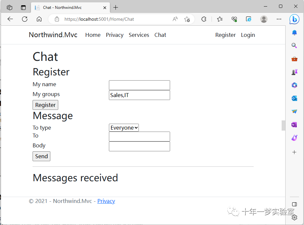Open the Favorites list
Viewport: 304px width, 225px height.
[x=220, y=19]
